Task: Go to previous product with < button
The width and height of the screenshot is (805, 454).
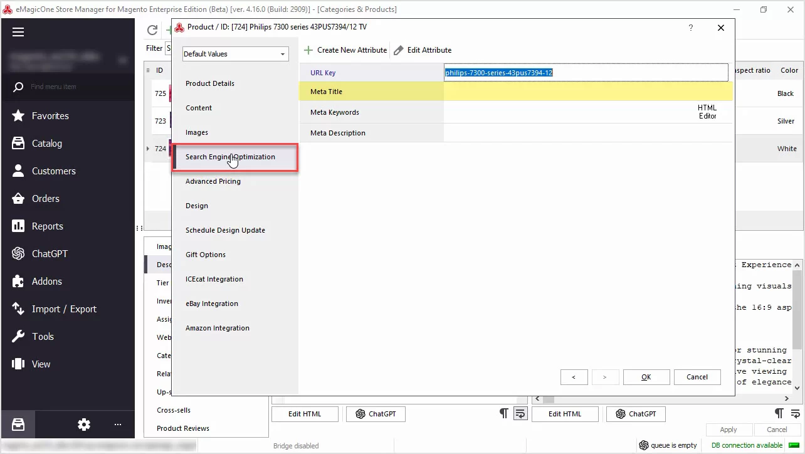Action: pos(574,377)
